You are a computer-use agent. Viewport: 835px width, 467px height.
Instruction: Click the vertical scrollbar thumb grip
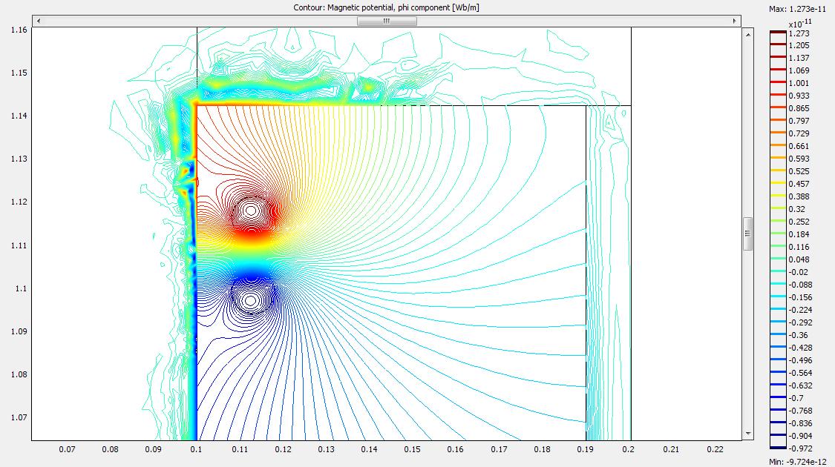[747, 233]
